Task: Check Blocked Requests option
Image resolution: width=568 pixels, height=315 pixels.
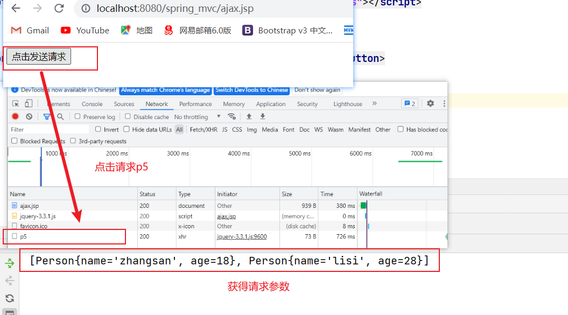Action: pyautogui.click(x=14, y=141)
